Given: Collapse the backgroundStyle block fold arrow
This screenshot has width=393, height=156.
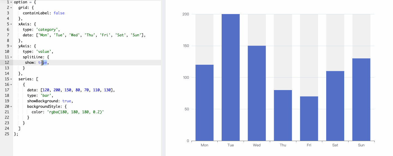Looking at the screenshot, I should [x=11, y=107].
